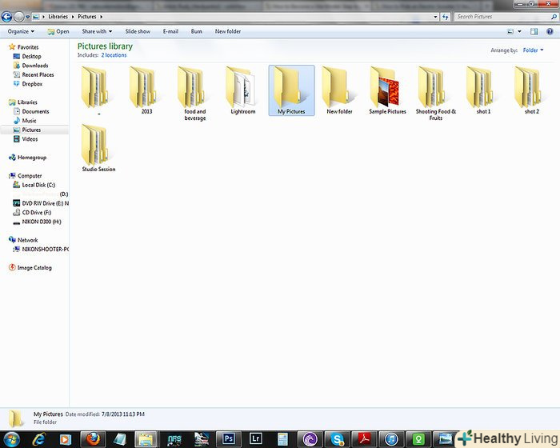Select the My Pictures folder
560x448 pixels.
(x=291, y=90)
